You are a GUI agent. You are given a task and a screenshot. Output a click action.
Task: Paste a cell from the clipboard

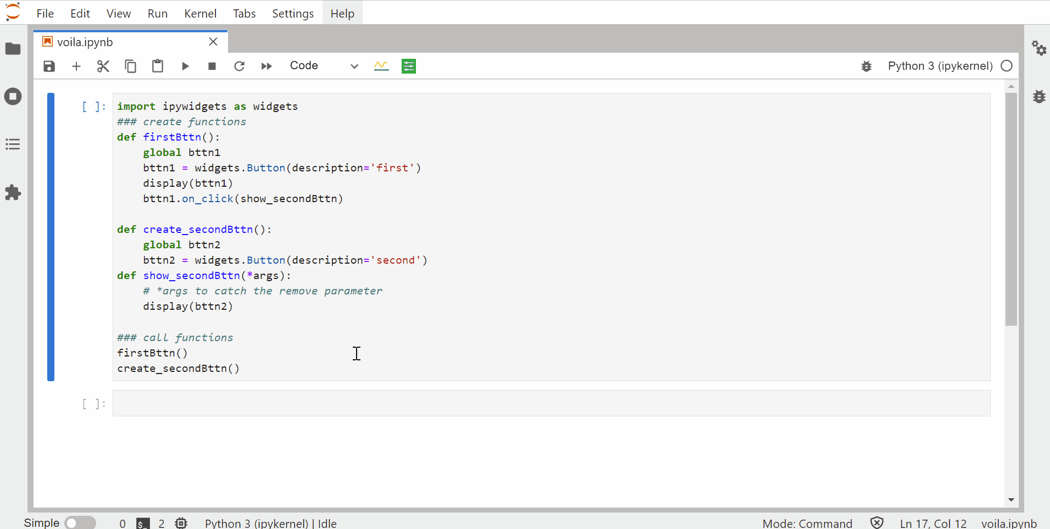click(158, 66)
